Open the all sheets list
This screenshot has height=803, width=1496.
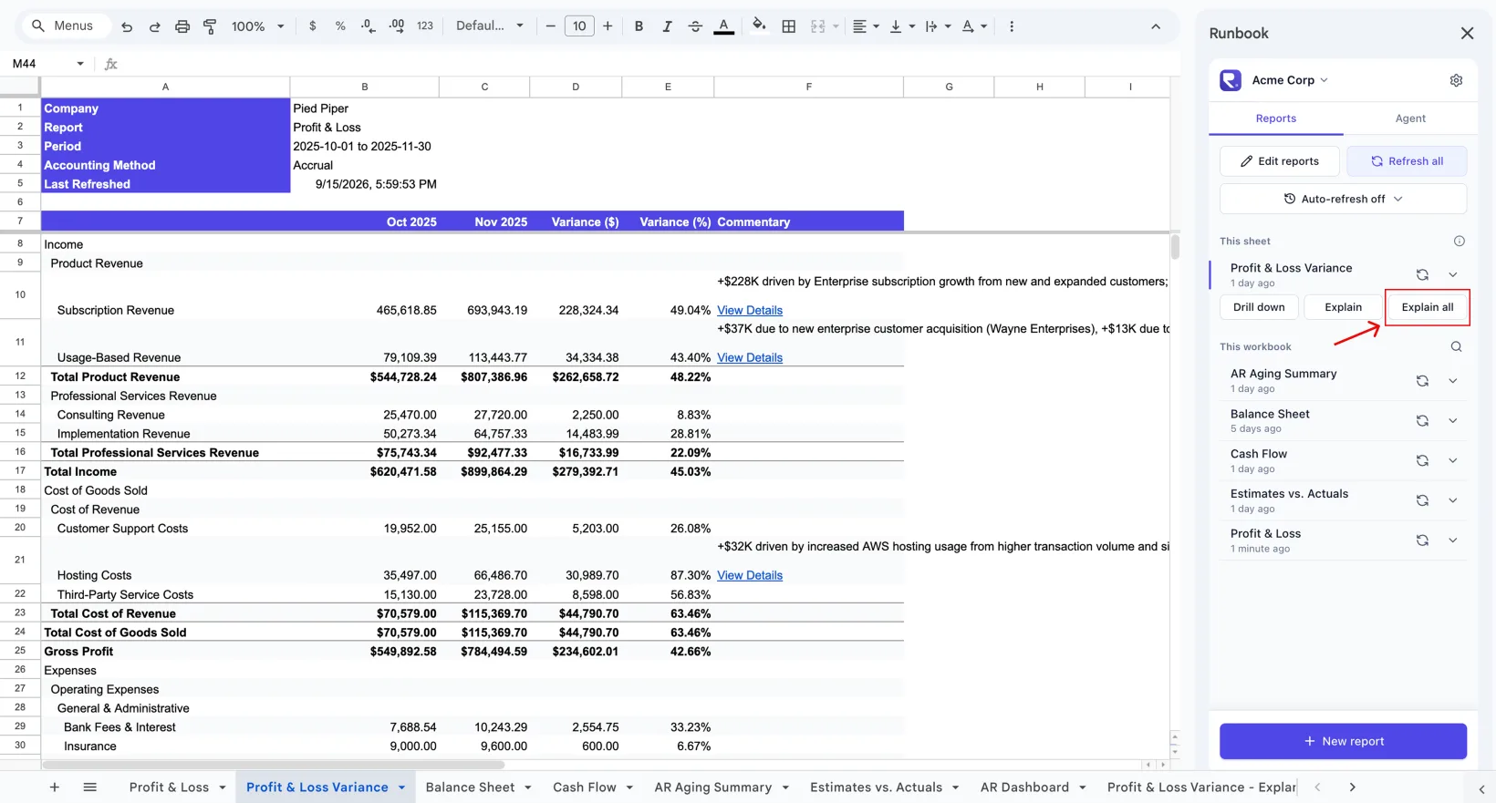coord(90,788)
